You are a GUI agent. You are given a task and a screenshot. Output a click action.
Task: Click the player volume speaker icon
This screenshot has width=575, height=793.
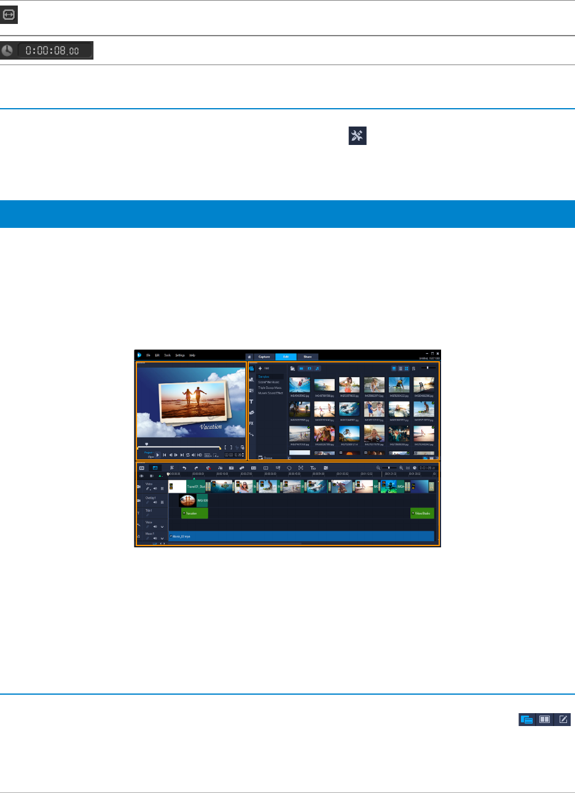pyautogui.click(x=194, y=455)
